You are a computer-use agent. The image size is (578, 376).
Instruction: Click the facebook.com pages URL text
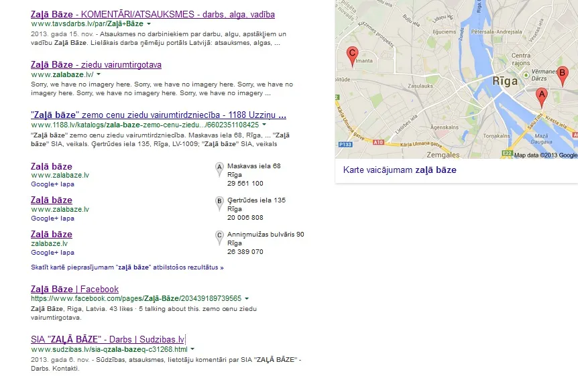tap(136, 299)
